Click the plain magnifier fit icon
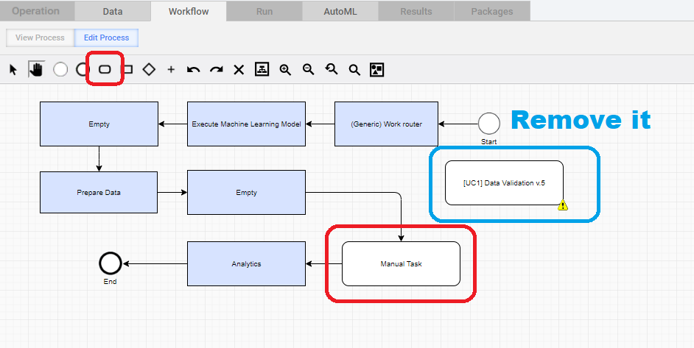This screenshot has width=694, height=348. (354, 70)
